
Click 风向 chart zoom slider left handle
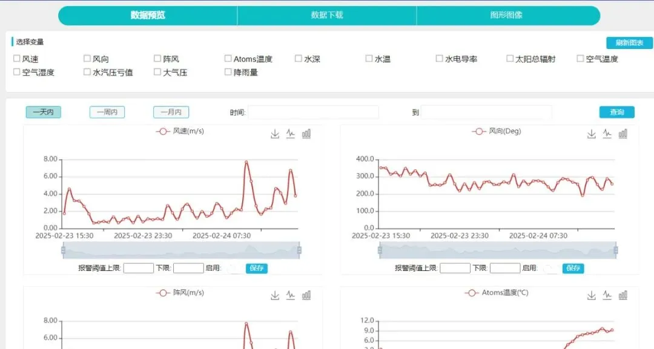(380, 250)
